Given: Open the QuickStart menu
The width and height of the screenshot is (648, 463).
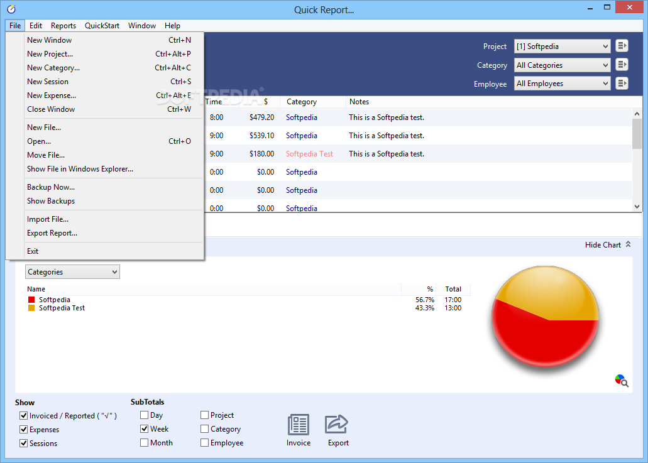Looking at the screenshot, I should [102, 26].
